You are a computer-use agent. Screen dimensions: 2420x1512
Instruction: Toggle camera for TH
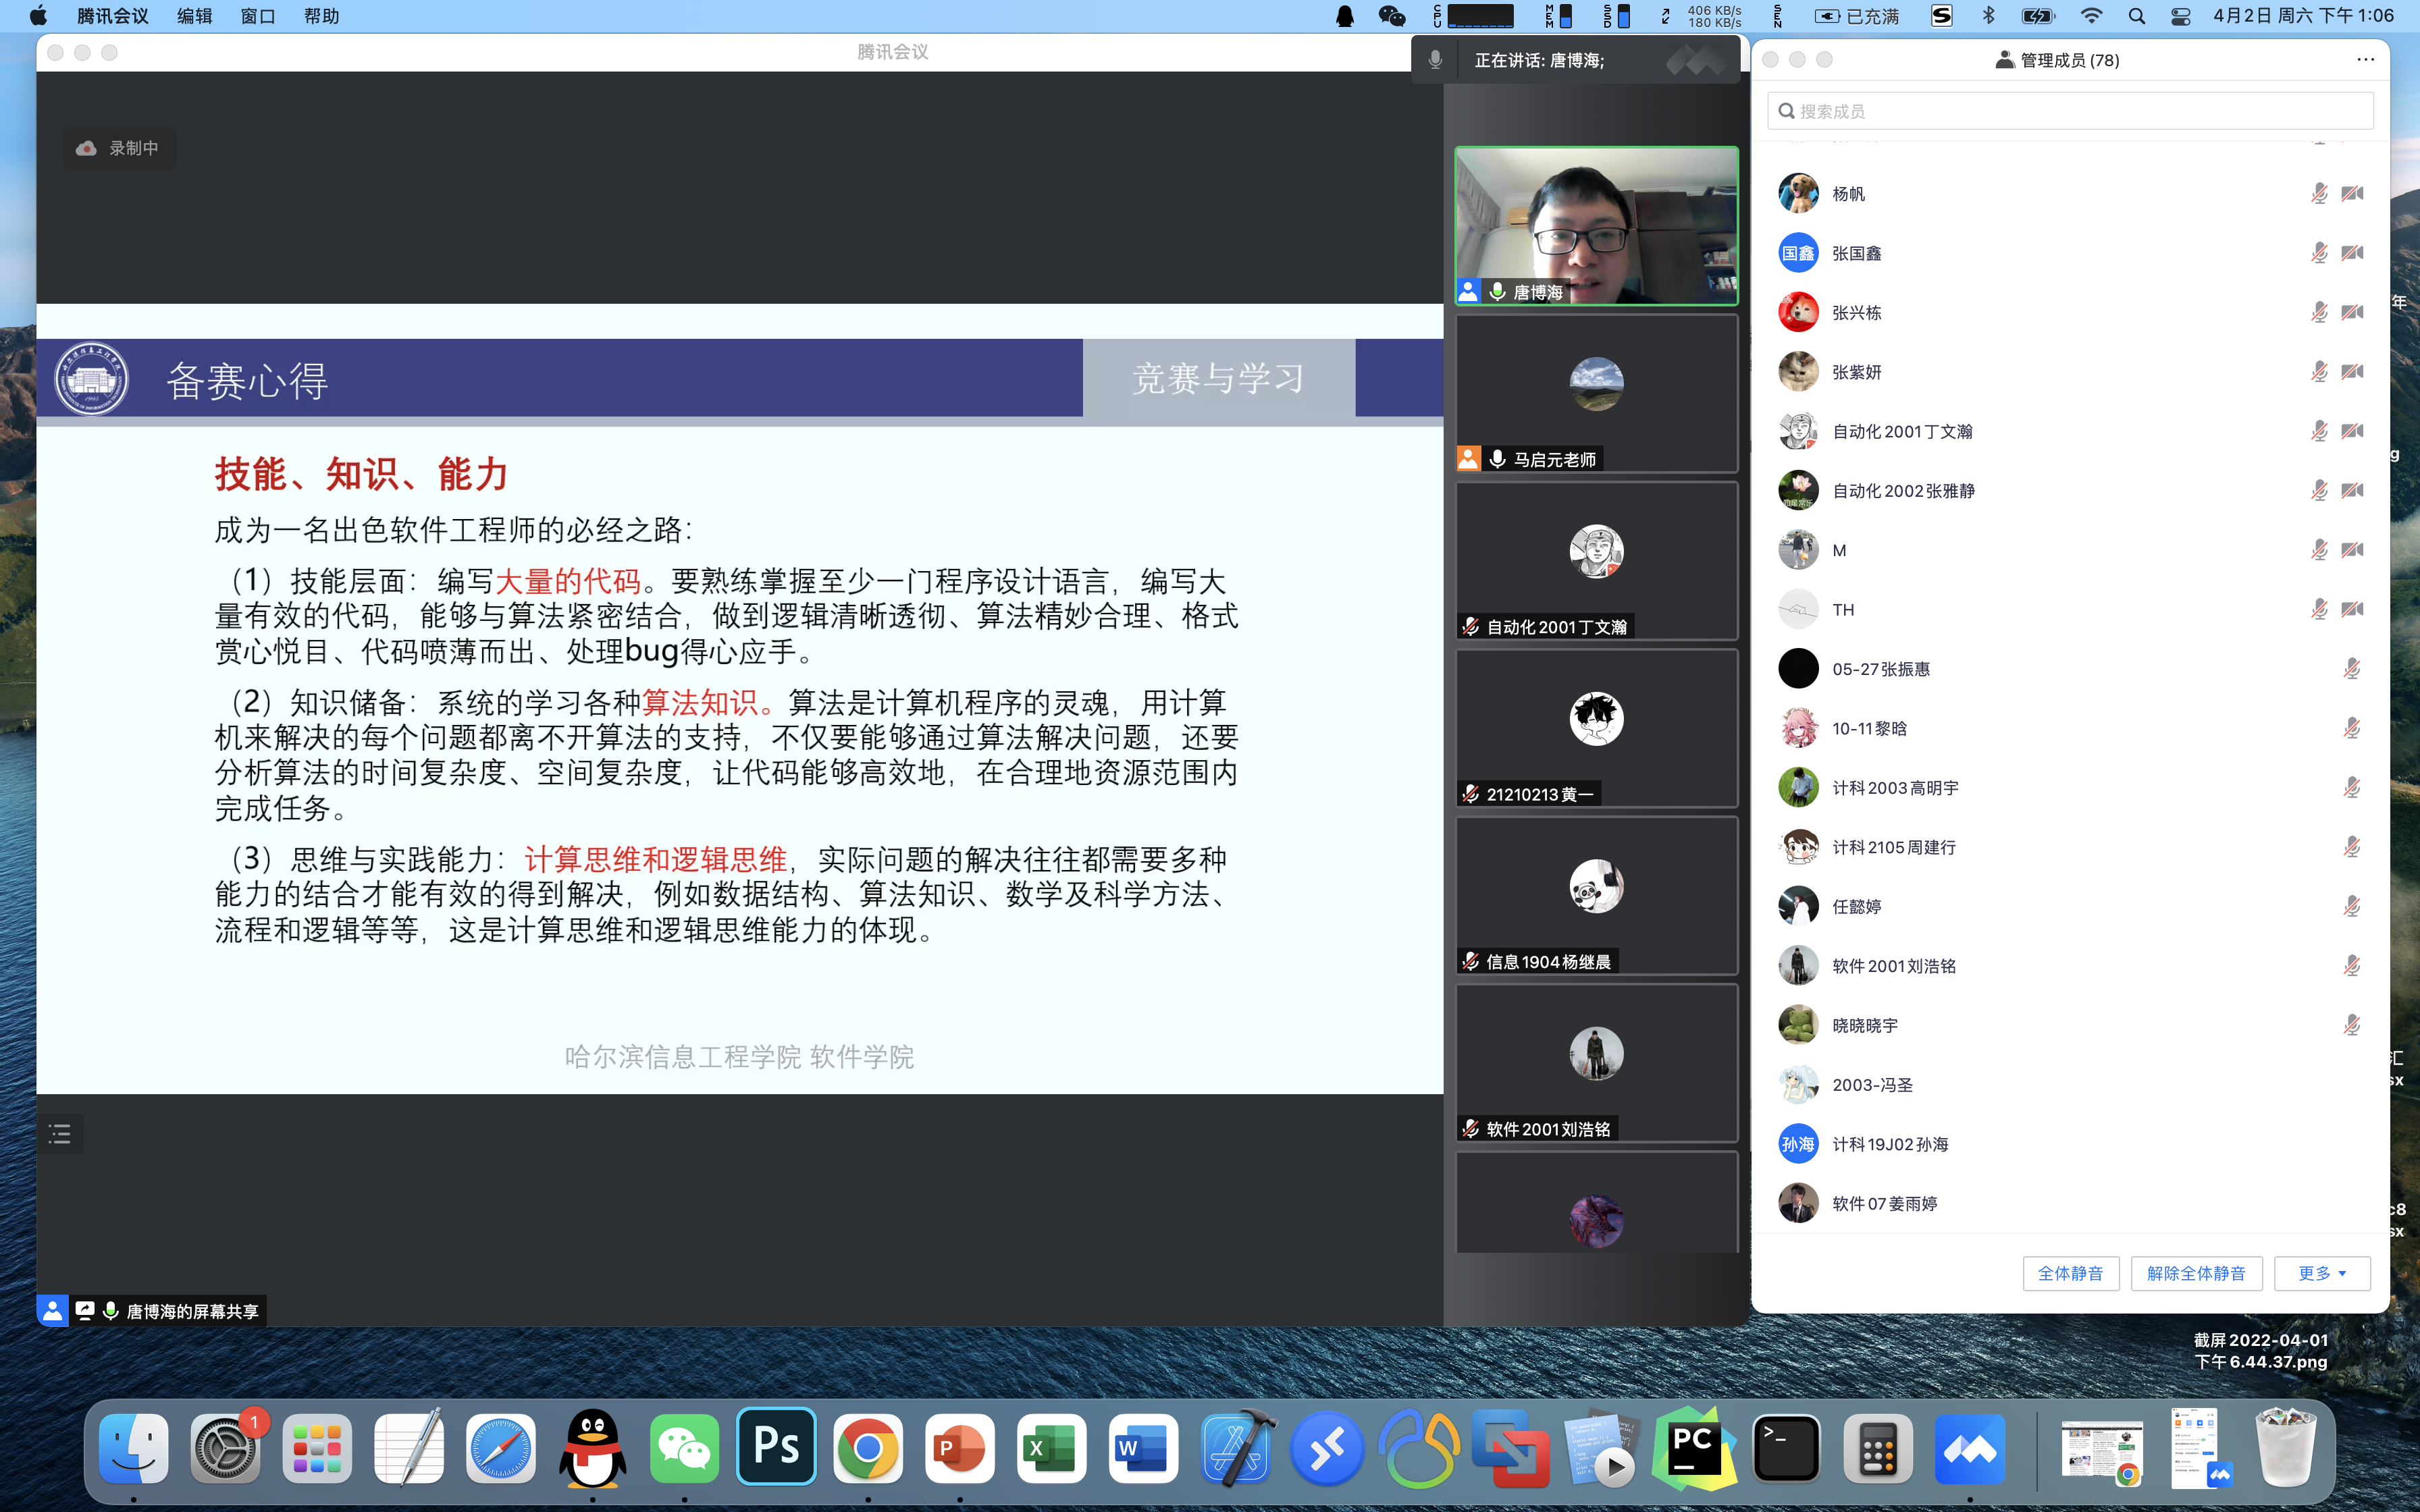click(2352, 609)
